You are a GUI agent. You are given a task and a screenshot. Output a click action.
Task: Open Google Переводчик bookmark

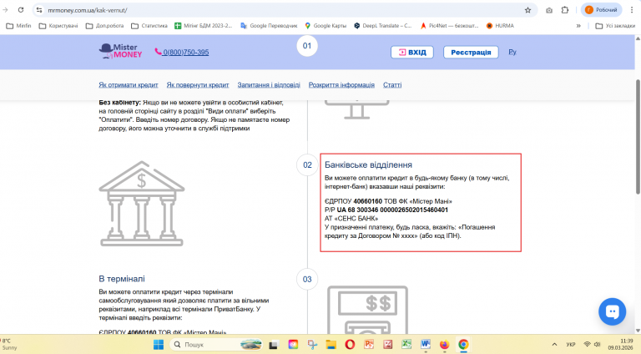[x=269, y=26]
